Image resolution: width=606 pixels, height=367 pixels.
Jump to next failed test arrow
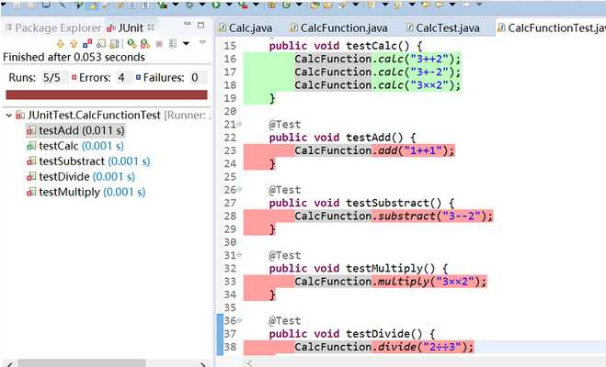[60, 43]
